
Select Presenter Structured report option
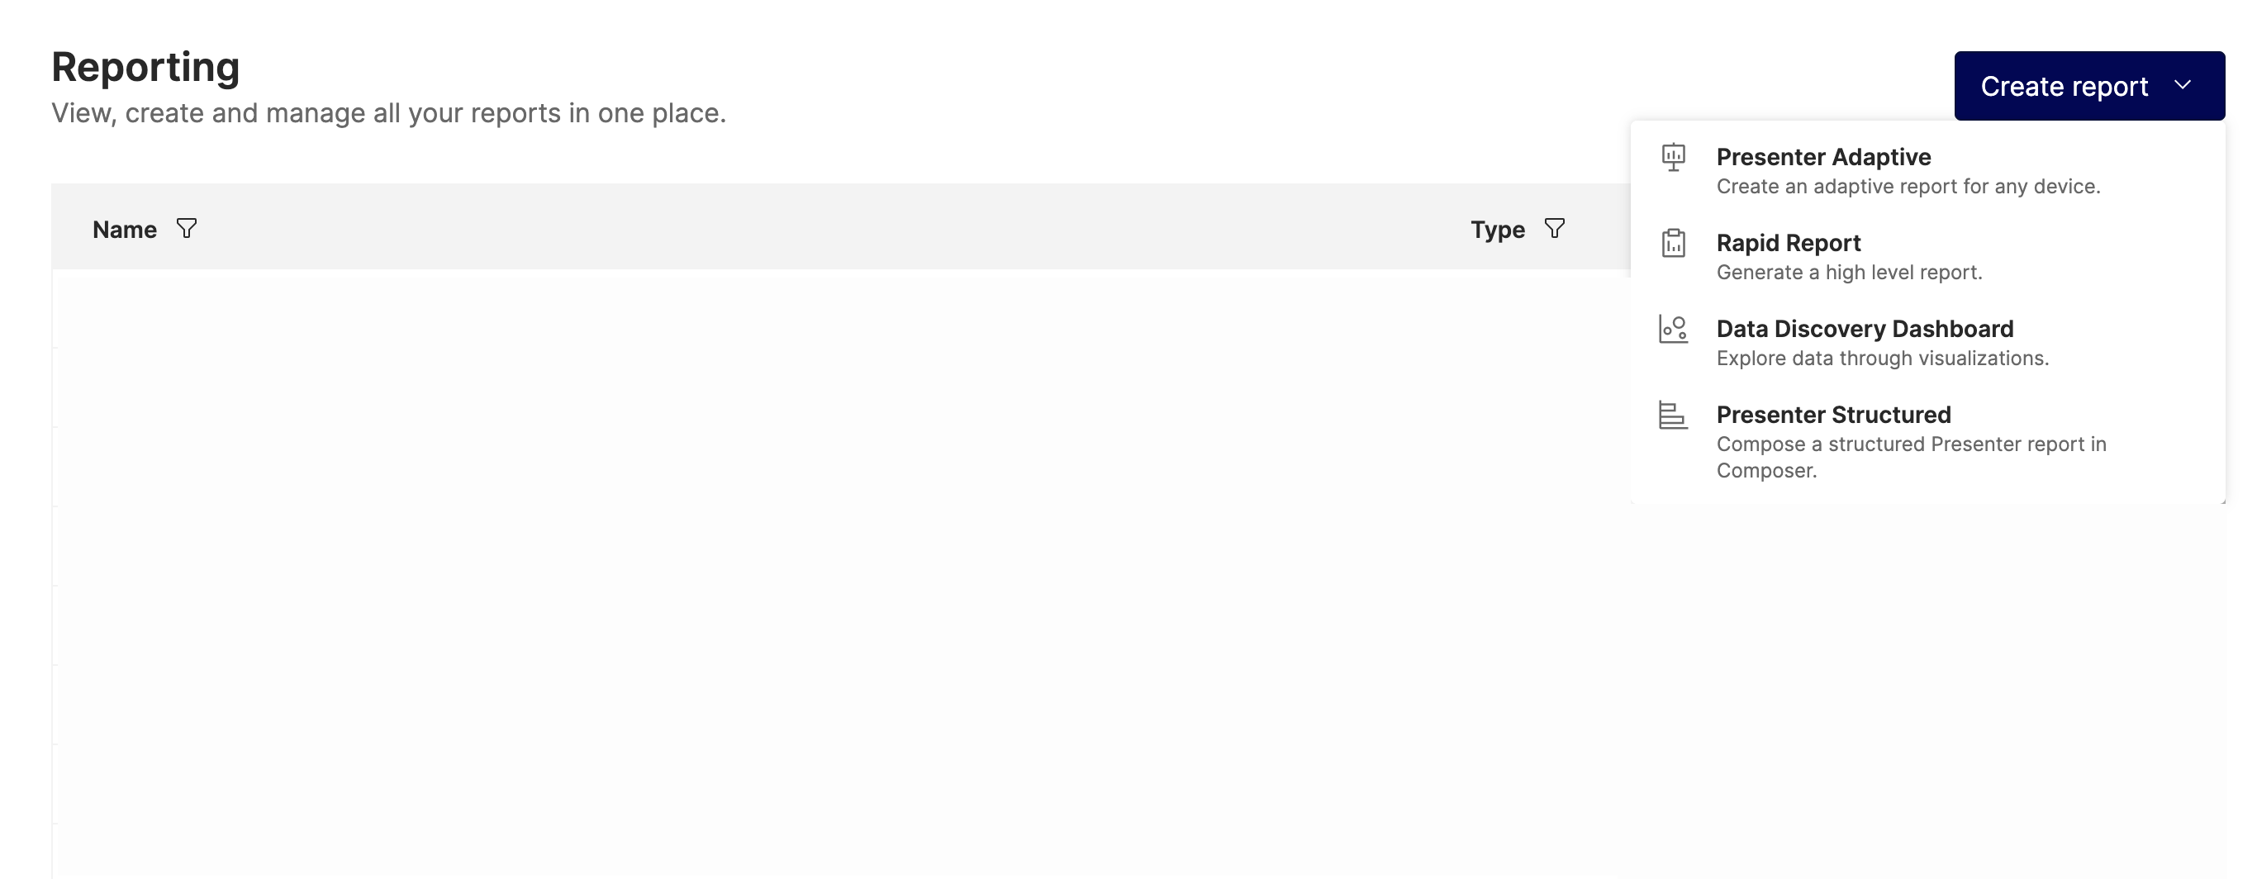(x=1833, y=415)
